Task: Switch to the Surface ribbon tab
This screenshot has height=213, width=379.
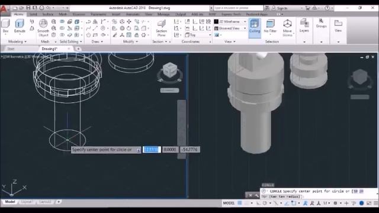Action: click(x=48, y=14)
